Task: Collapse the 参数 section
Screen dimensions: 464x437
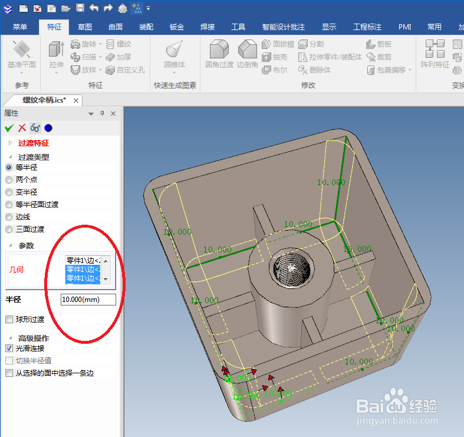Action: (11, 245)
